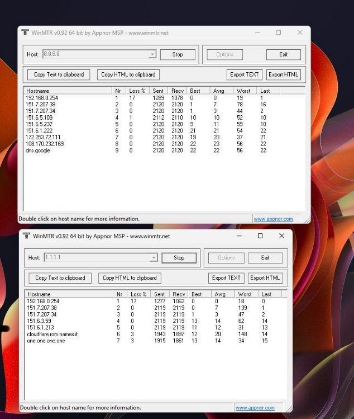The width and height of the screenshot is (354, 419).
Task: Expand host dropdown in the 1.1.1.1 window
Action: pos(154,258)
